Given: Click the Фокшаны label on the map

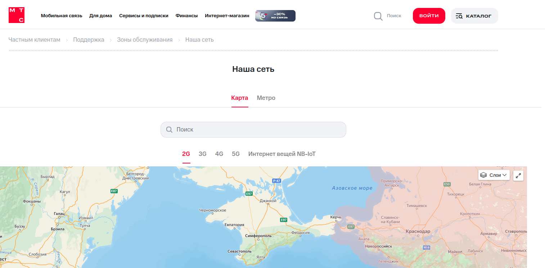Looking at the screenshot, I should (32, 202).
